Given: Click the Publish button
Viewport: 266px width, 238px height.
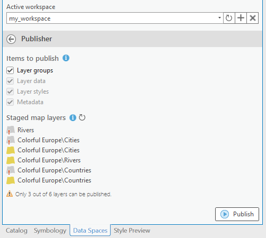Looking at the screenshot, I should point(237,214).
